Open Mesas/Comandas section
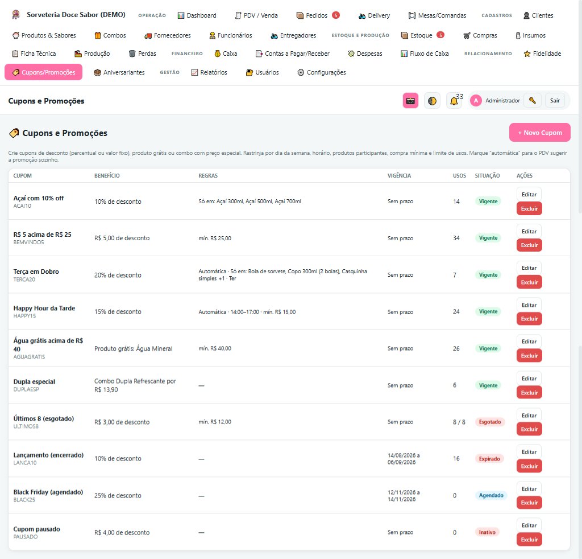582x559 pixels. tap(437, 15)
